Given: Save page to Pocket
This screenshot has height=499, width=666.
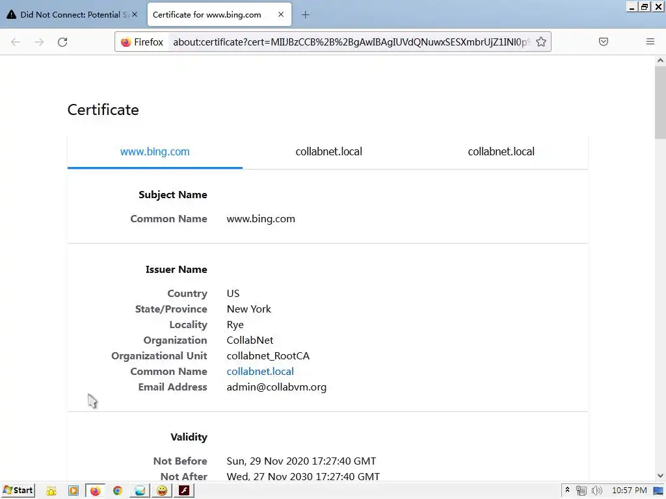Looking at the screenshot, I should (x=603, y=42).
